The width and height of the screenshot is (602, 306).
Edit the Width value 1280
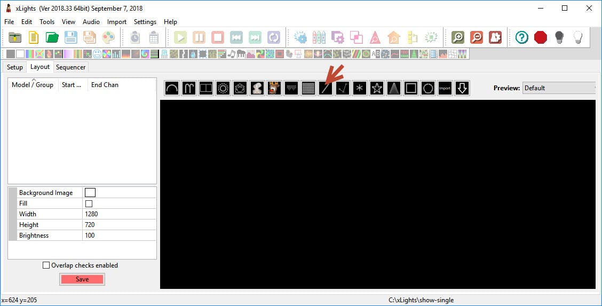click(119, 214)
